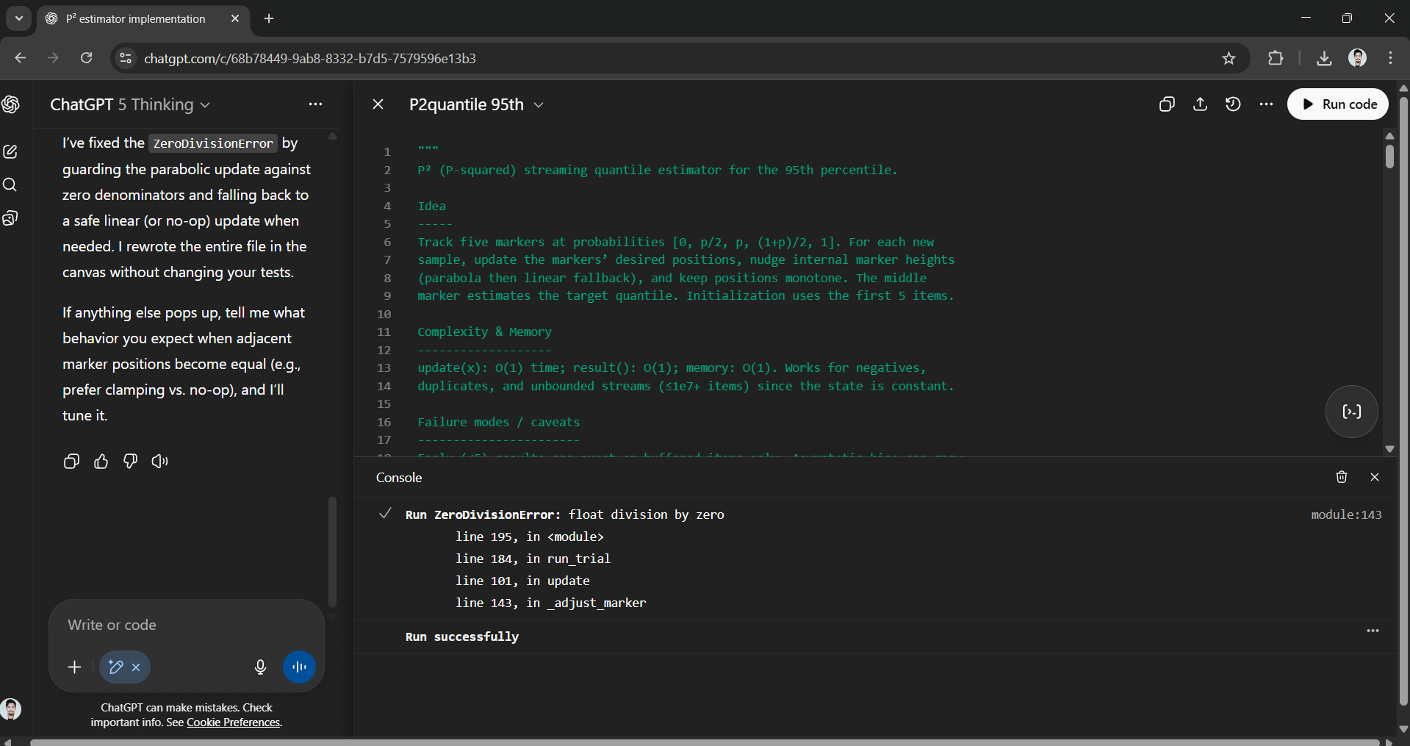Click the 'Complexity & Memory' docstring heading

point(484,331)
